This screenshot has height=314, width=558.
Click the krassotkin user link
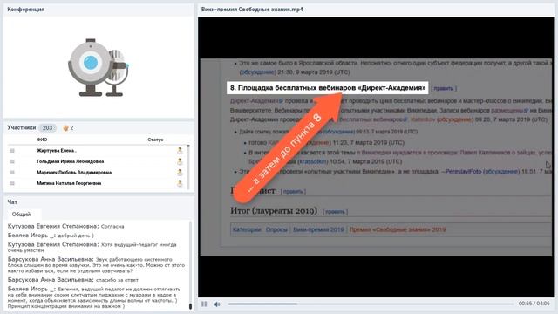(312, 161)
